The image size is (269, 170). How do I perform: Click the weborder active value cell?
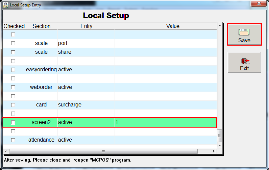[x=166, y=87]
